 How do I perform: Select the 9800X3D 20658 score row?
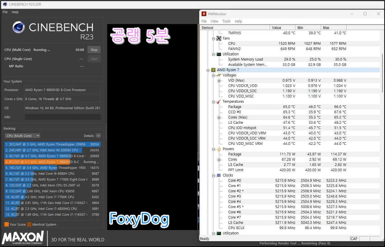[53, 156]
